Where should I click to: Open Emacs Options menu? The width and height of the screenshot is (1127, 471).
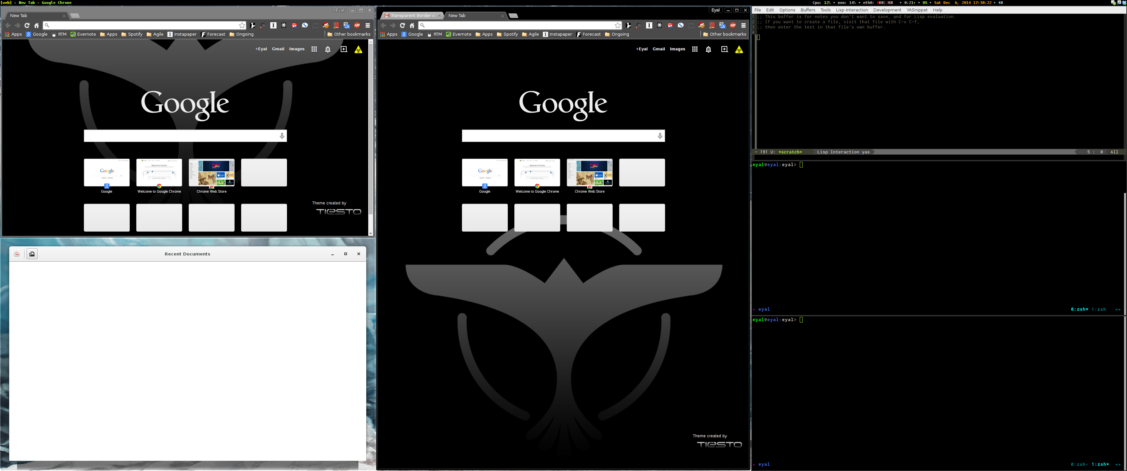pos(787,10)
